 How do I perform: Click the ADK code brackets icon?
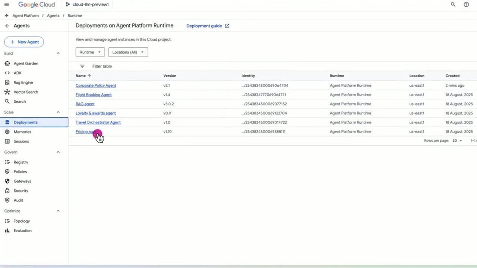coord(7,73)
